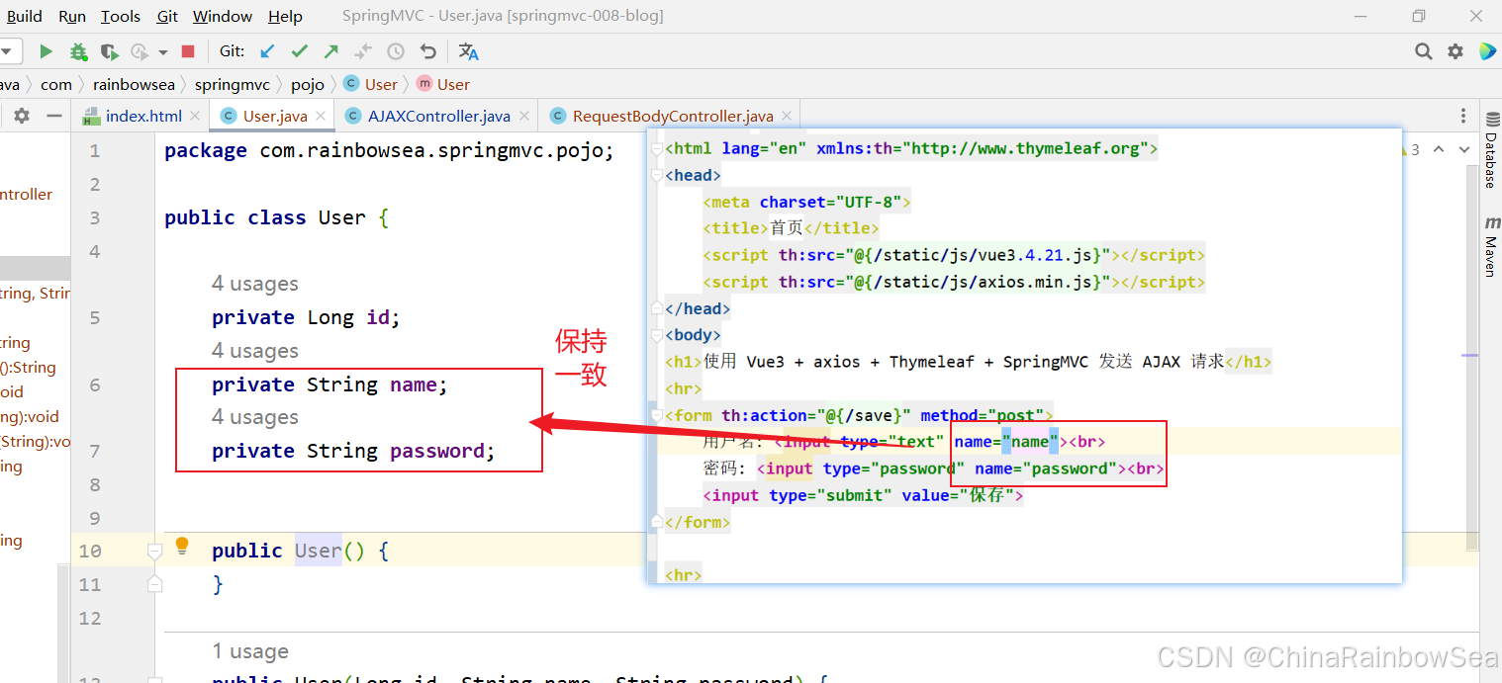Screen dimensions: 1502x683
Task: Click the fold end marker at line 11
Action: tap(154, 584)
